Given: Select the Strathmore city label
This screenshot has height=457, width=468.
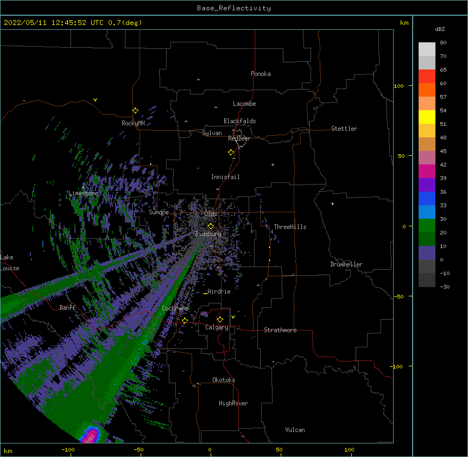Looking at the screenshot, I should (x=280, y=330).
